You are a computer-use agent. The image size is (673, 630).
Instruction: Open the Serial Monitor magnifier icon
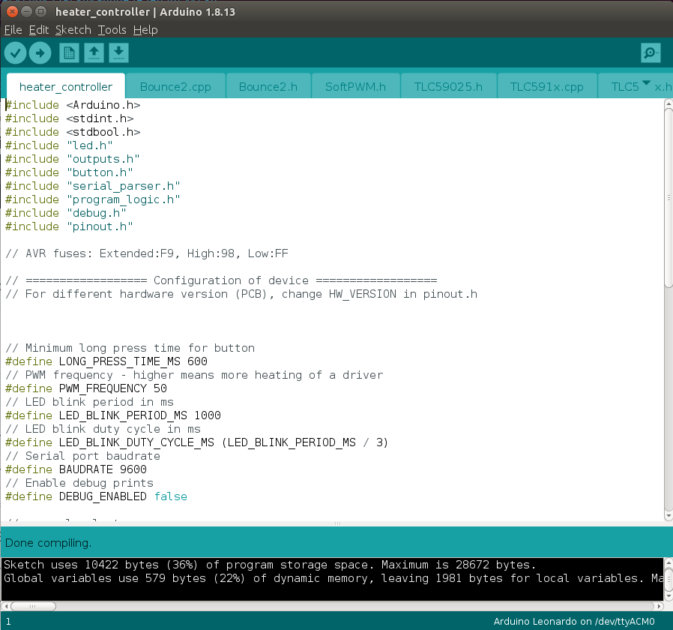click(x=651, y=52)
